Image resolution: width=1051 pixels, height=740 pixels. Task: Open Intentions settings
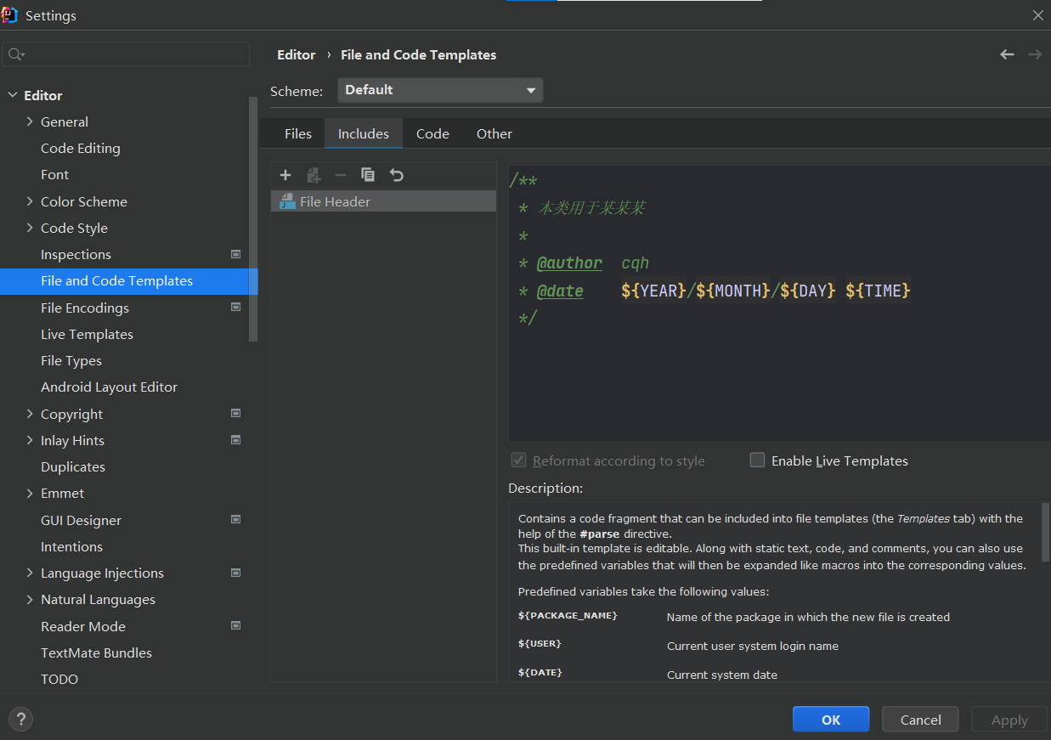coord(71,546)
